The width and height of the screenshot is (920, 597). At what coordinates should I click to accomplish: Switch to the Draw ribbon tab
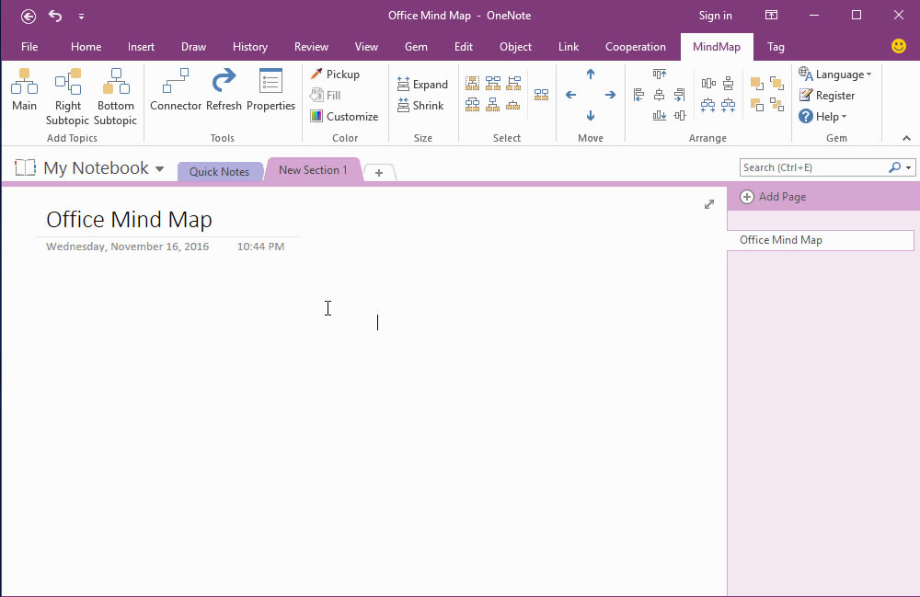193,46
